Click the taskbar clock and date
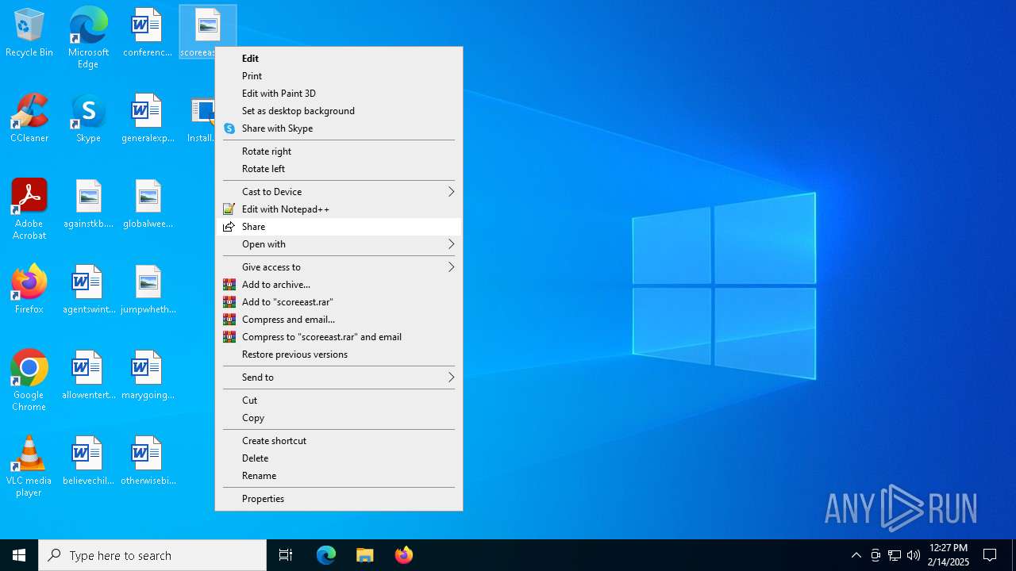Viewport: 1016px width, 571px height. tap(949, 555)
